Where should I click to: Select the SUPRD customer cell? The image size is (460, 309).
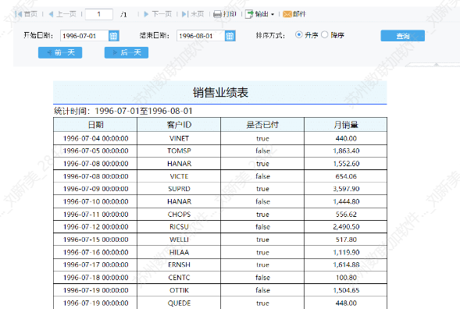(x=179, y=189)
